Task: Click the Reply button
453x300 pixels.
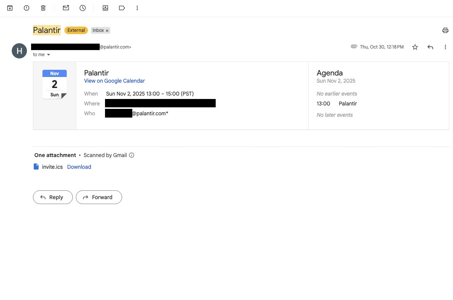Action: tap(53, 197)
